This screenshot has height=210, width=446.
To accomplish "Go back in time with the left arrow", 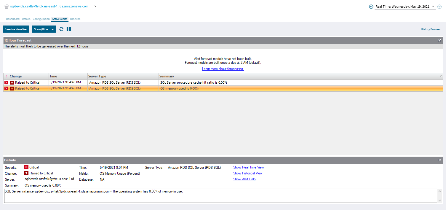I will tap(371, 7).
